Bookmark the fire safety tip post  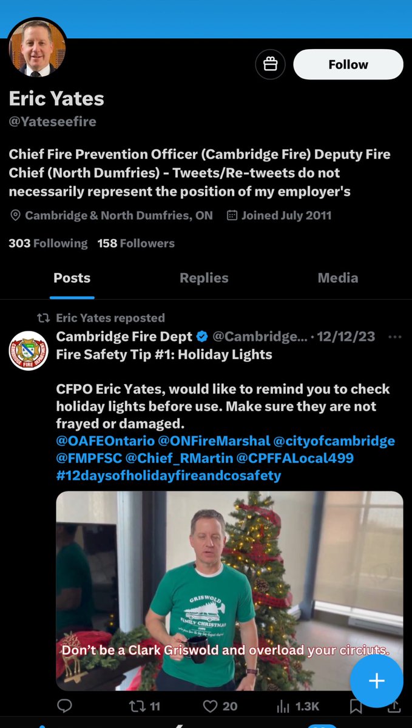[x=356, y=706]
